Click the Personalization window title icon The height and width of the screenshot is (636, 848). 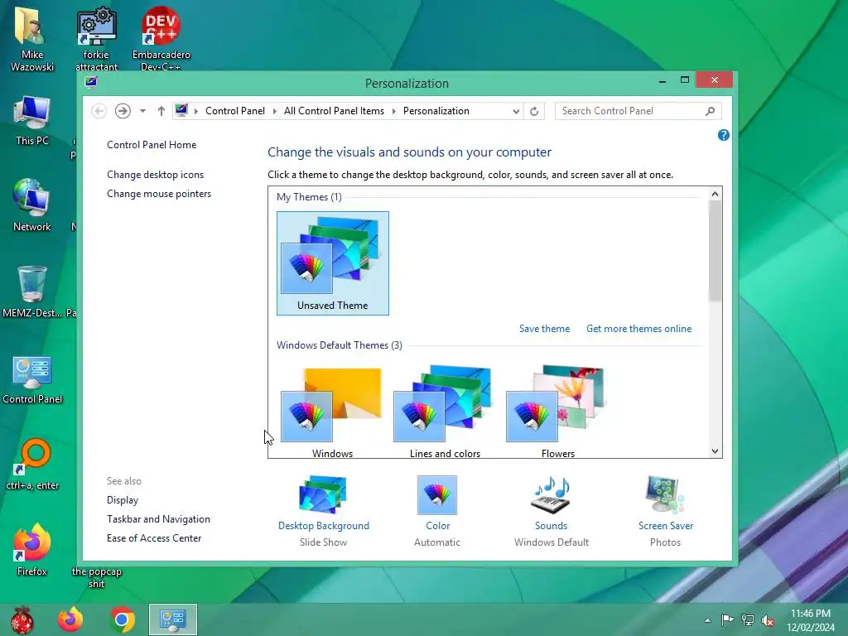[91, 82]
